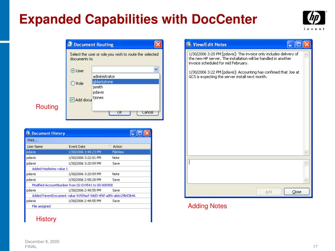Minimize the View/Edit Notes window

(x=291, y=44)
